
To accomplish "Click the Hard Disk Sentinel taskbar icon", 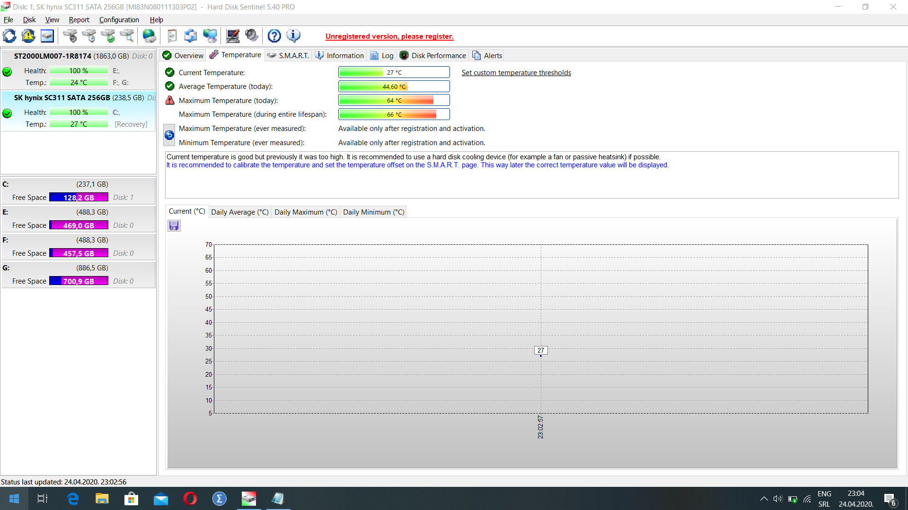I will (x=249, y=499).
